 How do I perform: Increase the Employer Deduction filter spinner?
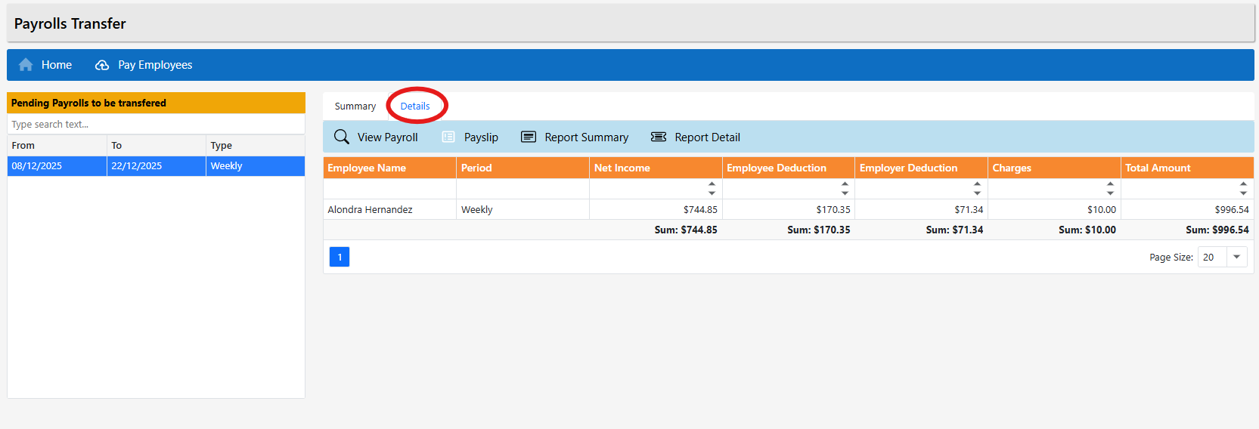pyautogui.click(x=978, y=184)
